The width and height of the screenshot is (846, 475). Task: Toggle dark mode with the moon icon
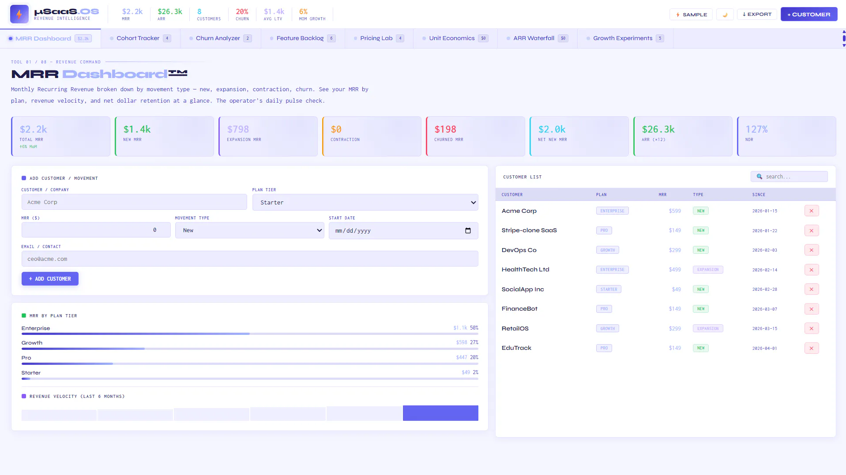(725, 15)
